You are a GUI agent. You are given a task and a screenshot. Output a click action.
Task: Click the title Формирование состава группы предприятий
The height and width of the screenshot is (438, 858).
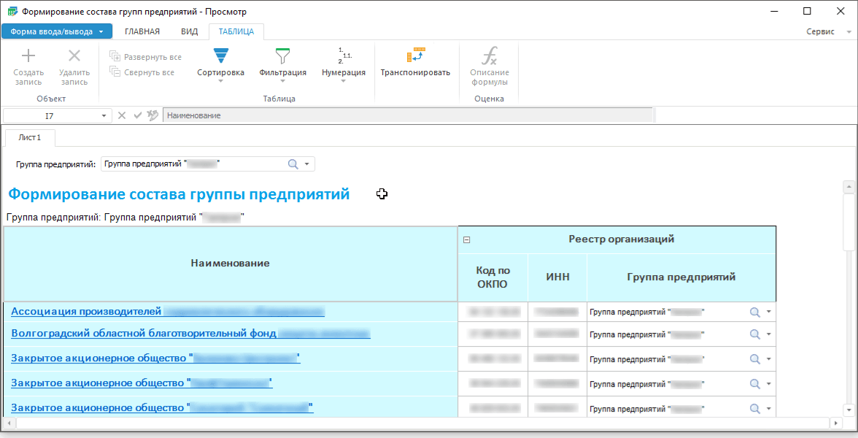(179, 194)
